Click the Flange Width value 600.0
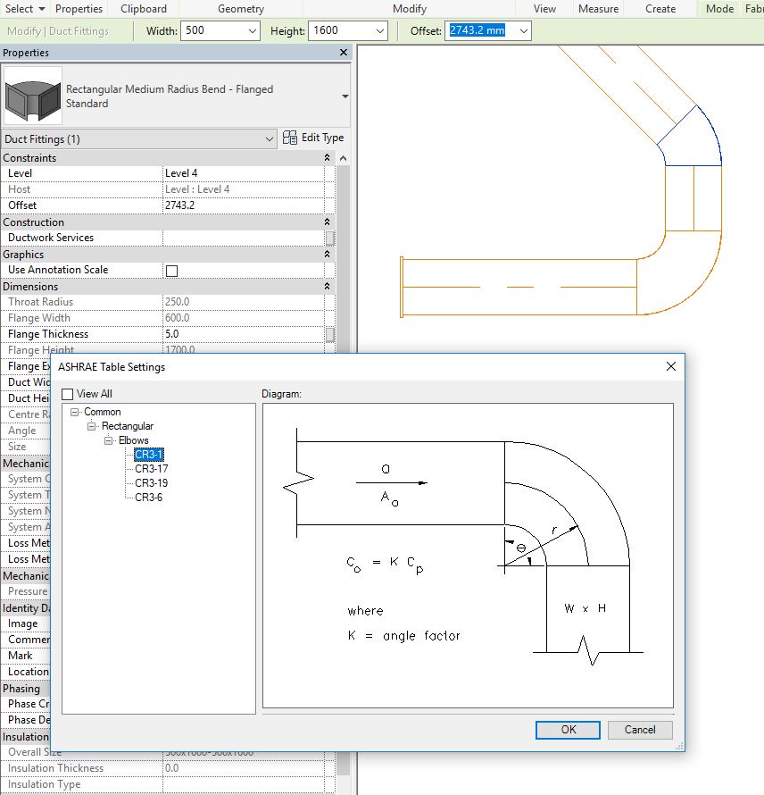Viewport: 764px width, 795px height. pos(243,318)
